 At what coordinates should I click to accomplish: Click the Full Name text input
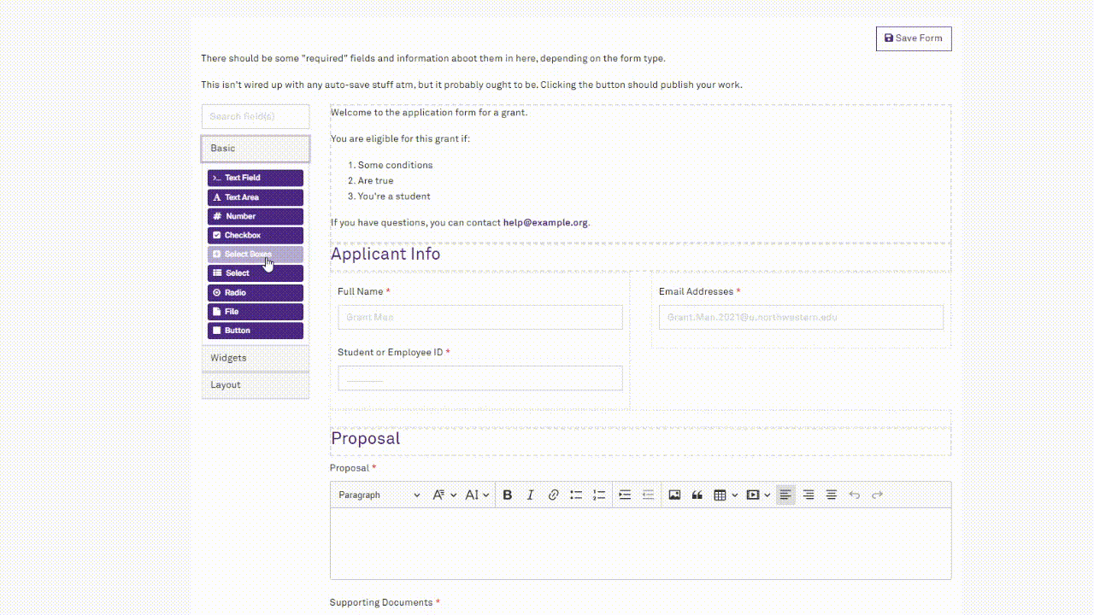tap(479, 318)
